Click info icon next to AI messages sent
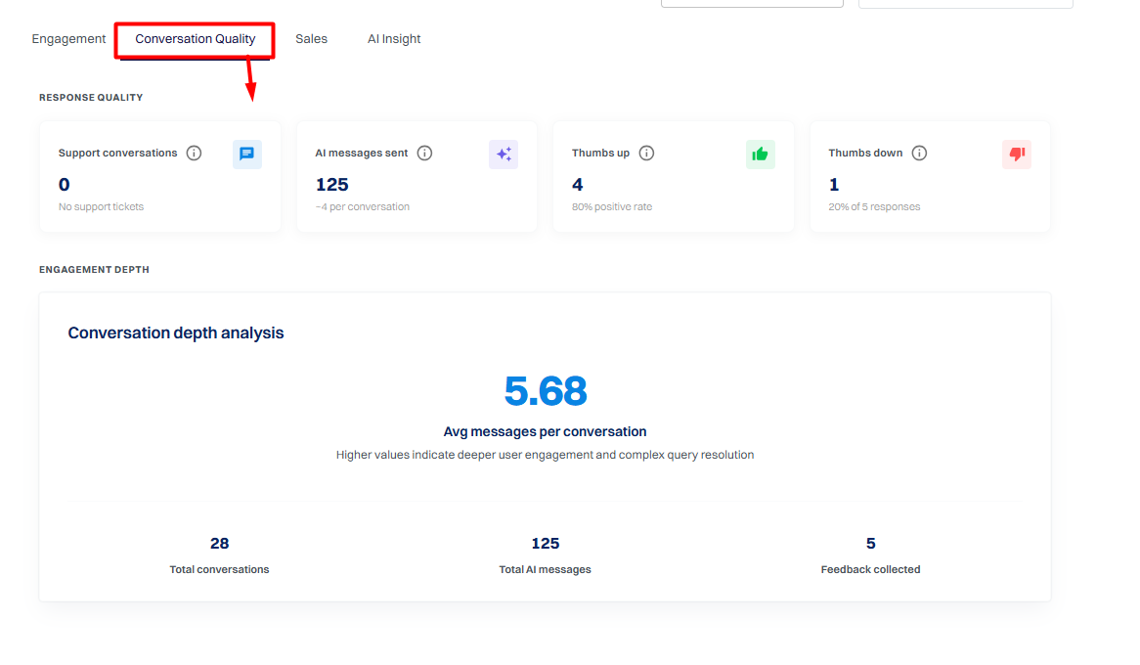1140x665 pixels. point(424,153)
